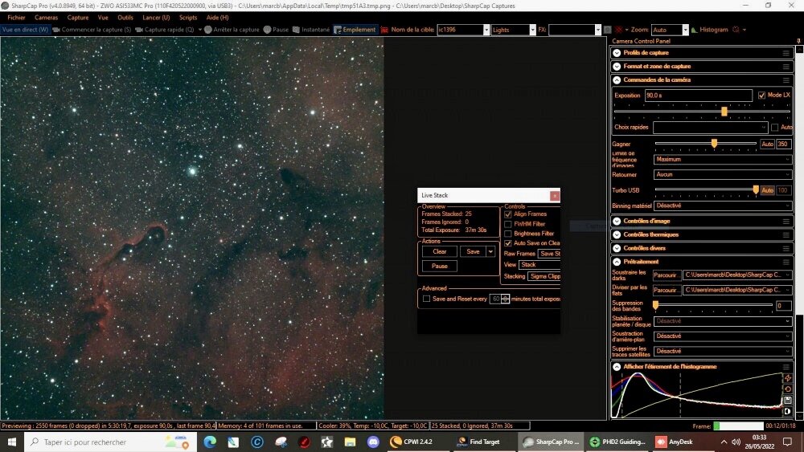Click Clear button in Live Stack

pyautogui.click(x=440, y=251)
